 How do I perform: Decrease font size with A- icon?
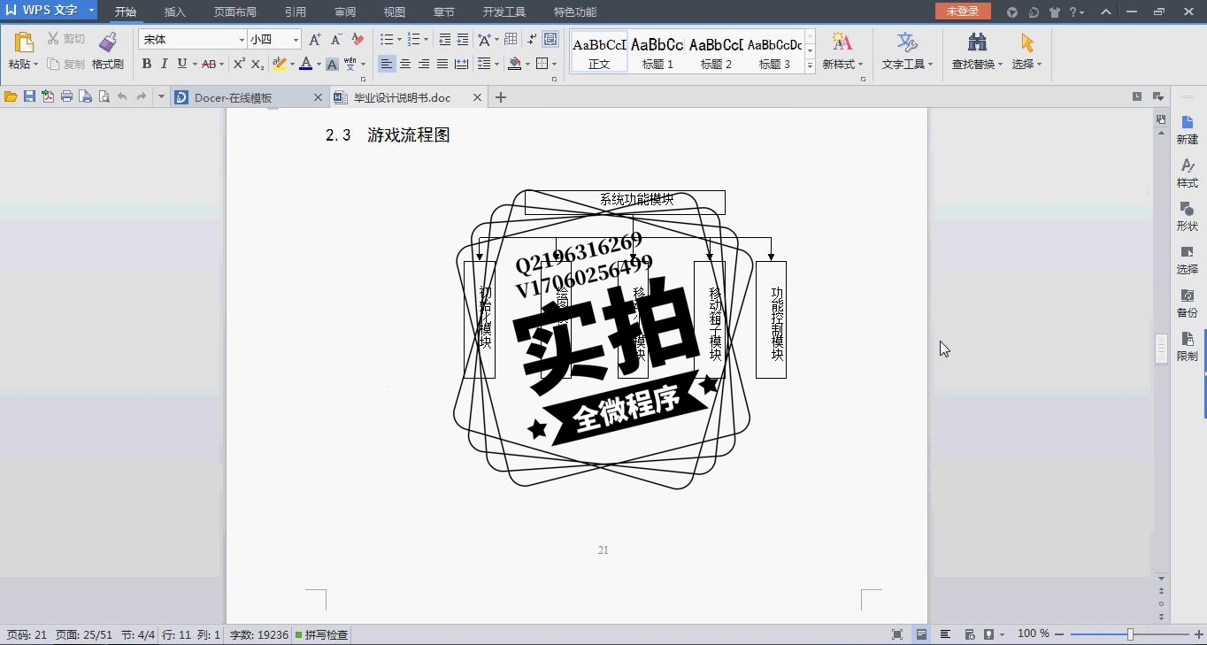click(336, 40)
